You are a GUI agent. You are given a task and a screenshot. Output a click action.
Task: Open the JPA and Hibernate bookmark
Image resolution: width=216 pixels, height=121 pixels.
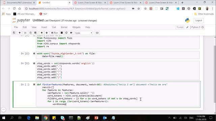(x=24, y=14)
